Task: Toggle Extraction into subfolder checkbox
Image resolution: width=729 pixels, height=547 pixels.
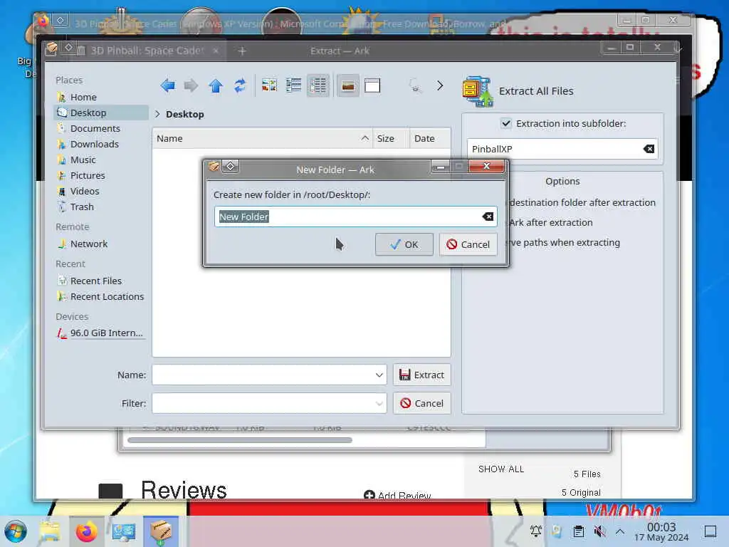Action: 506,124
